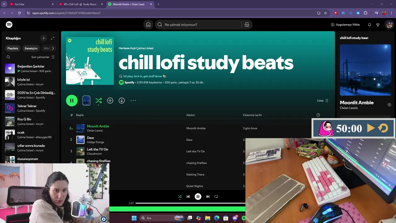The height and width of the screenshot is (223, 396).
Task: Click the playback progress bar
Action: coord(190,203)
